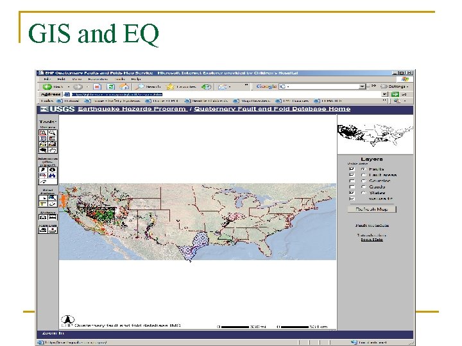Select the zoom-in magnifier tool with red page

[x=43, y=133]
